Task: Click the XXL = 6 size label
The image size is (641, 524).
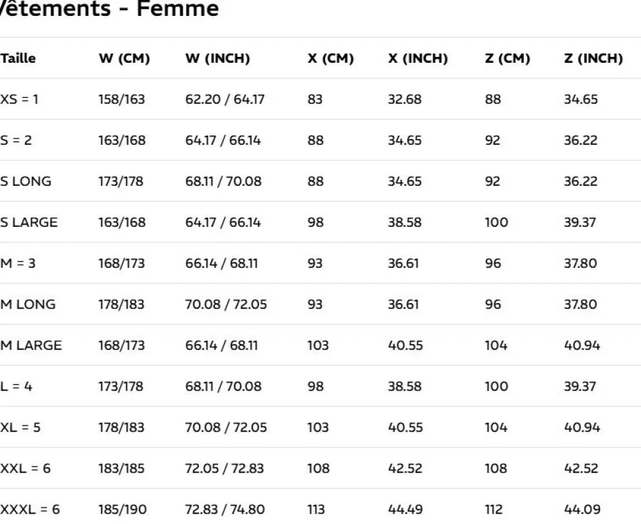Action: coord(25,468)
